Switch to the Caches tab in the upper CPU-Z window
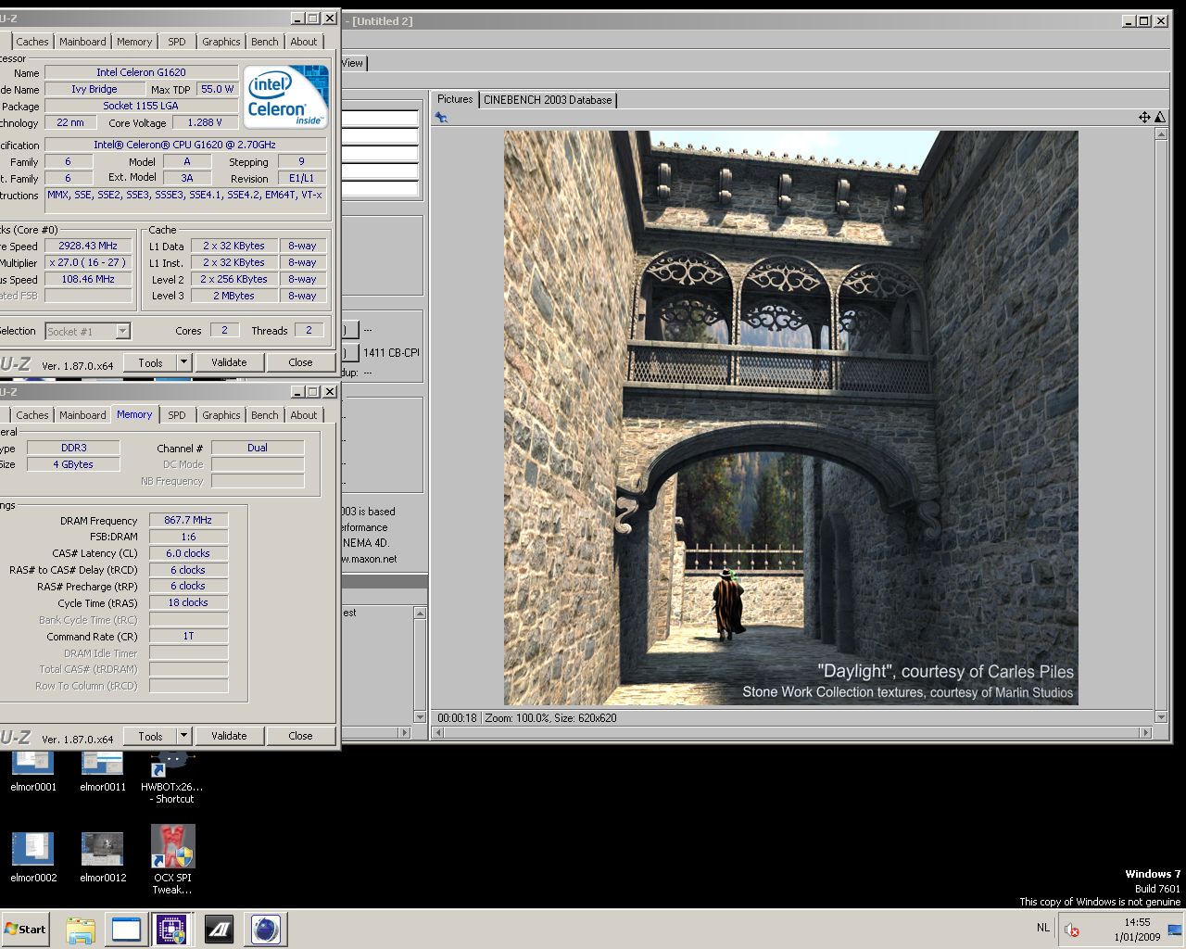The height and width of the screenshot is (949, 1186). 32,42
